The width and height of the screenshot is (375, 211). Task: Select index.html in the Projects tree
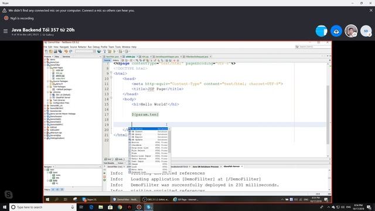(x=60, y=79)
